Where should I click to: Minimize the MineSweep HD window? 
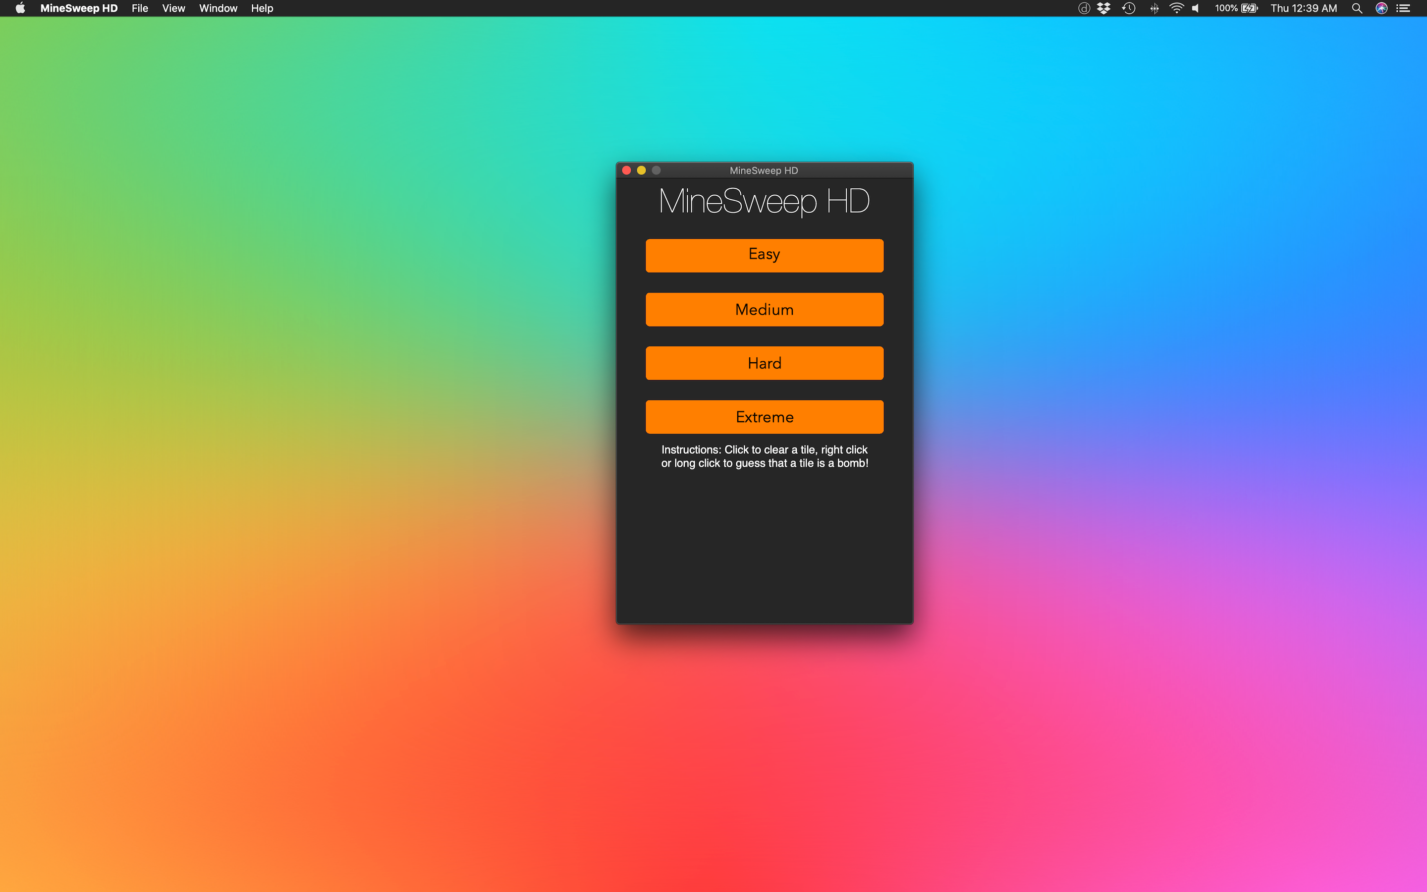pyautogui.click(x=641, y=170)
